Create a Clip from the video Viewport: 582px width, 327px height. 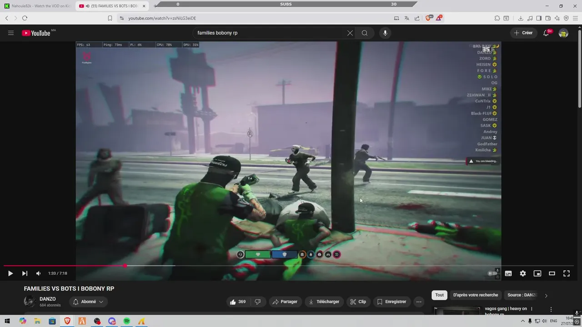point(358,302)
